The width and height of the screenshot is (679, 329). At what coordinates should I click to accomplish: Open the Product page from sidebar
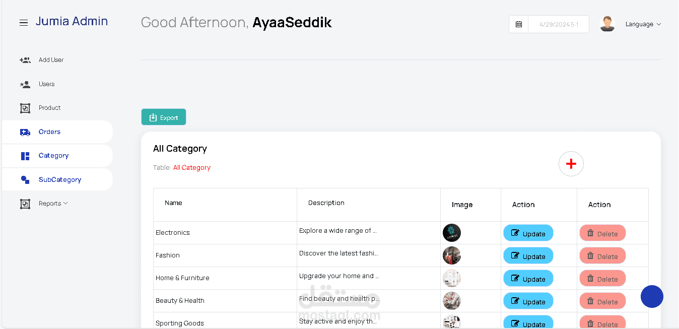tap(49, 108)
